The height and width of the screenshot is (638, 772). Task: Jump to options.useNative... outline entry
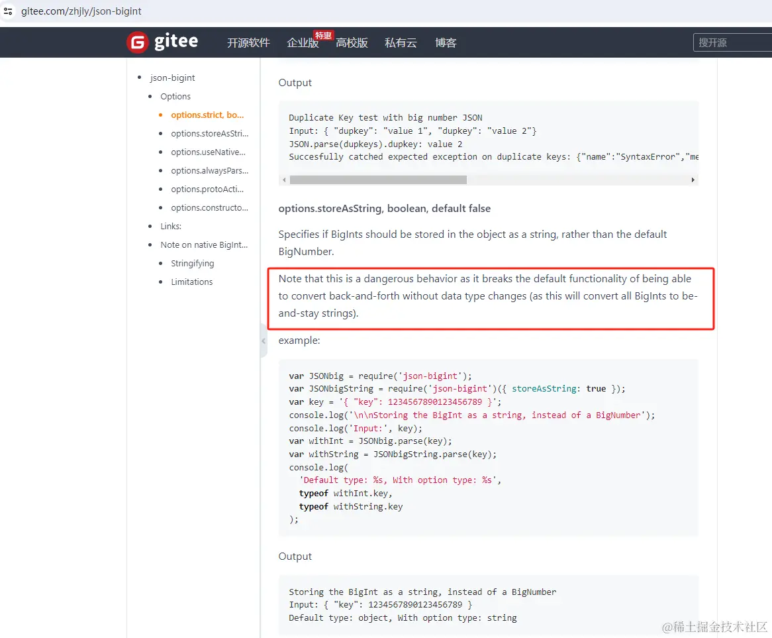pyautogui.click(x=209, y=152)
